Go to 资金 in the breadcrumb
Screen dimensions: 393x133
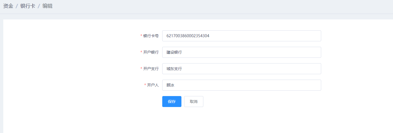pos(8,6)
